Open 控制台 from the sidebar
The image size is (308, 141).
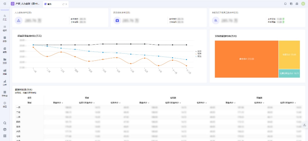5,93
